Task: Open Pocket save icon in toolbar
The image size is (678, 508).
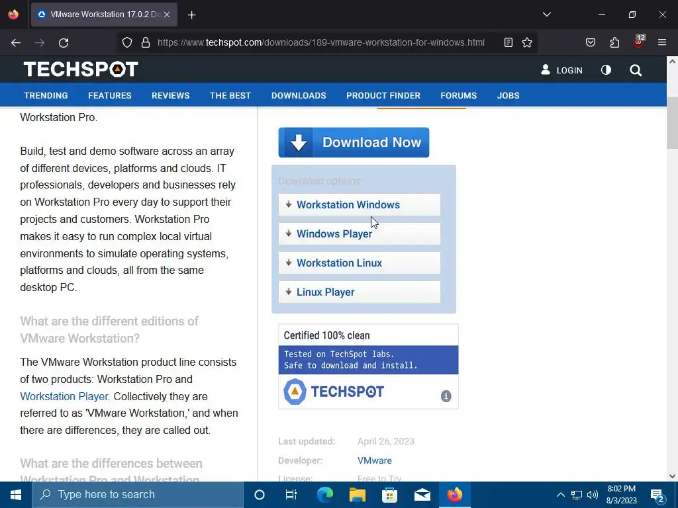Action: coord(590,42)
